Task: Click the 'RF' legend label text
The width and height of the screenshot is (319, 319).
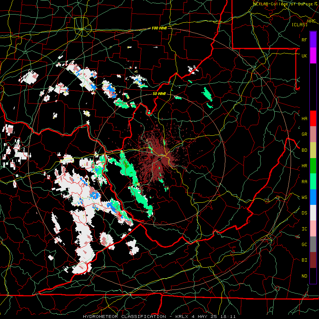Action: tap(304, 40)
